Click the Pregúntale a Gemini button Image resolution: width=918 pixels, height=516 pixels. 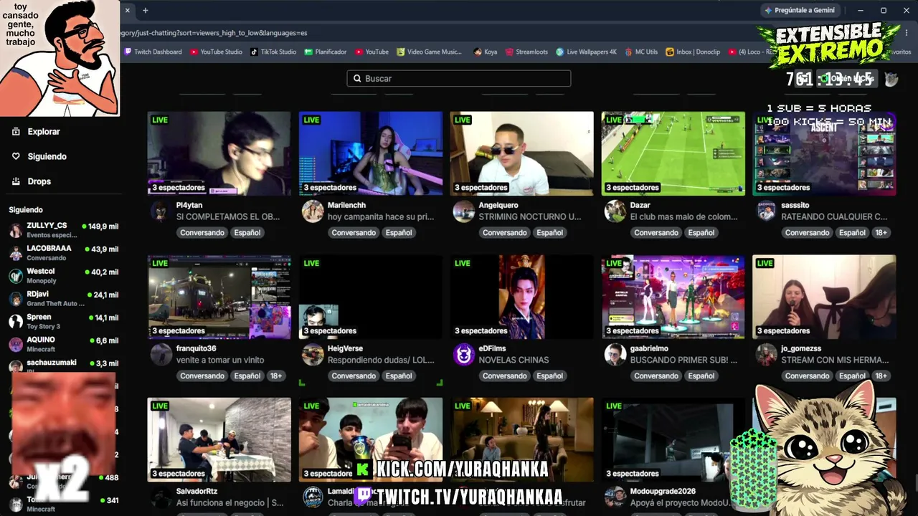coord(800,10)
